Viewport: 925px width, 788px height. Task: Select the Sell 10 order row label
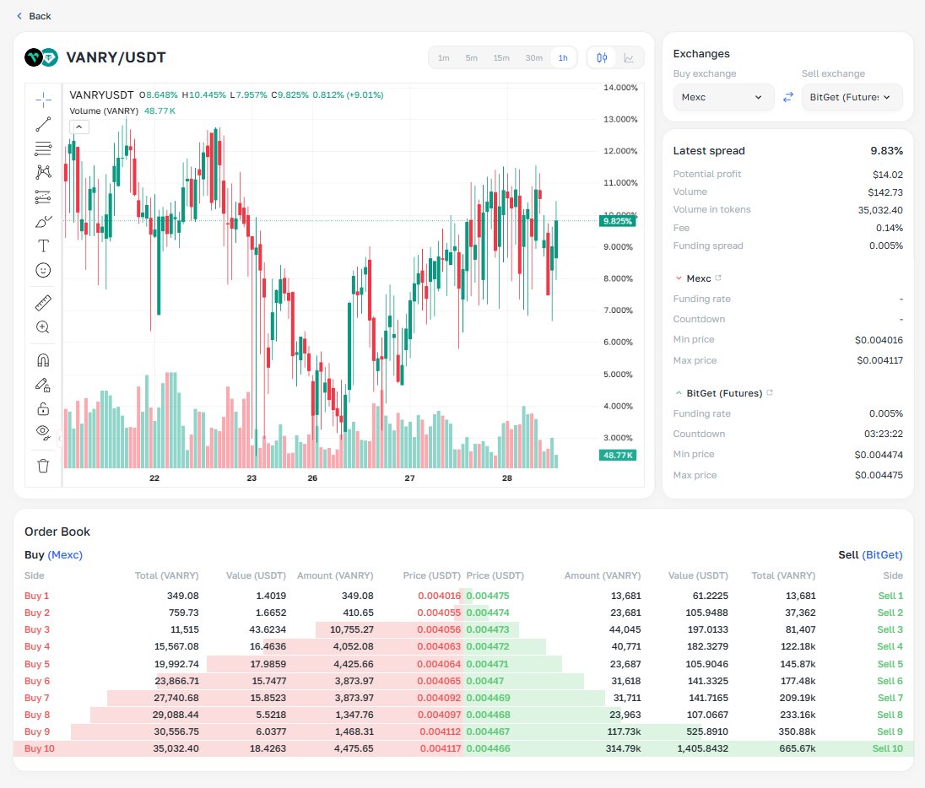pyautogui.click(x=887, y=748)
